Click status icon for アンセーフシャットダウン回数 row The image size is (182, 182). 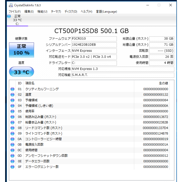point(13,156)
